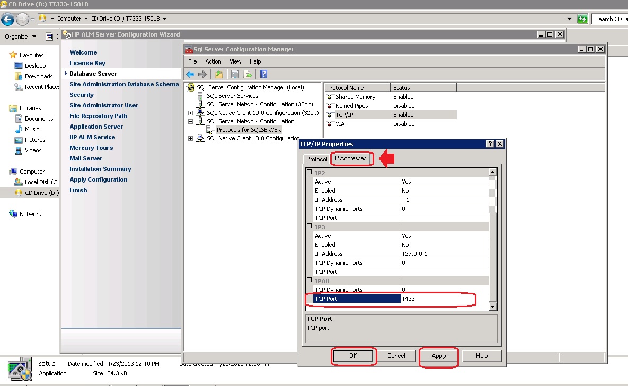
Task: Click the Cancel button
Action: [396, 356]
